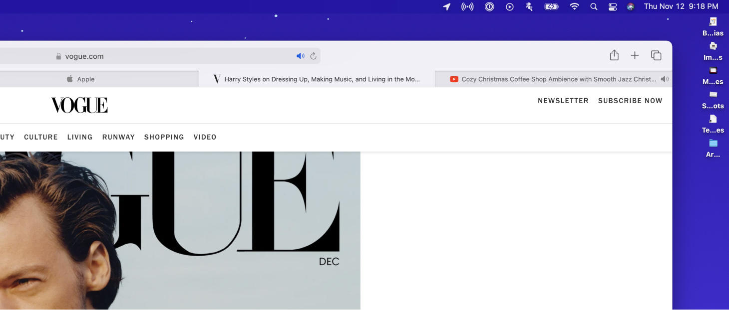Image resolution: width=729 pixels, height=310 pixels.
Task: Show the tab overview icon
Action: [x=656, y=55]
